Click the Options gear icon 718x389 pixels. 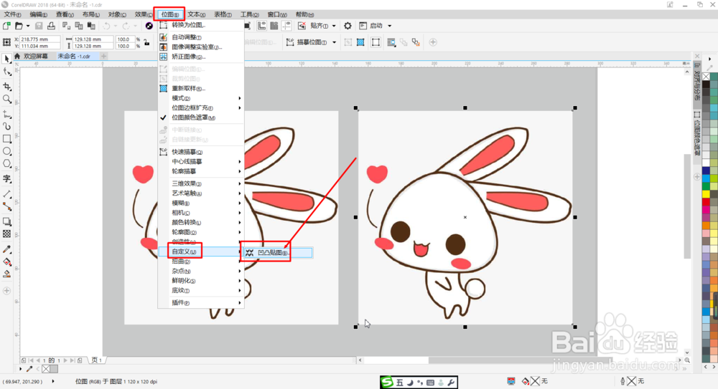(348, 26)
